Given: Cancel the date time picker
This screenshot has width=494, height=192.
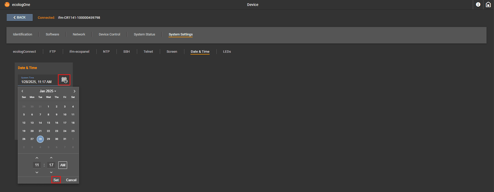Looking at the screenshot, I should coord(71,180).
